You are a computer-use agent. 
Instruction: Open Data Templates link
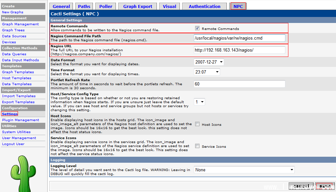point(17,84)
